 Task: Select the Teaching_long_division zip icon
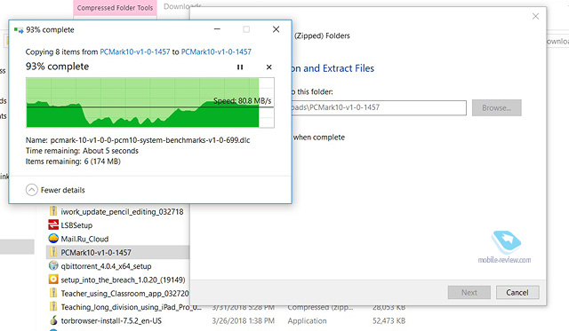point(53,307)
